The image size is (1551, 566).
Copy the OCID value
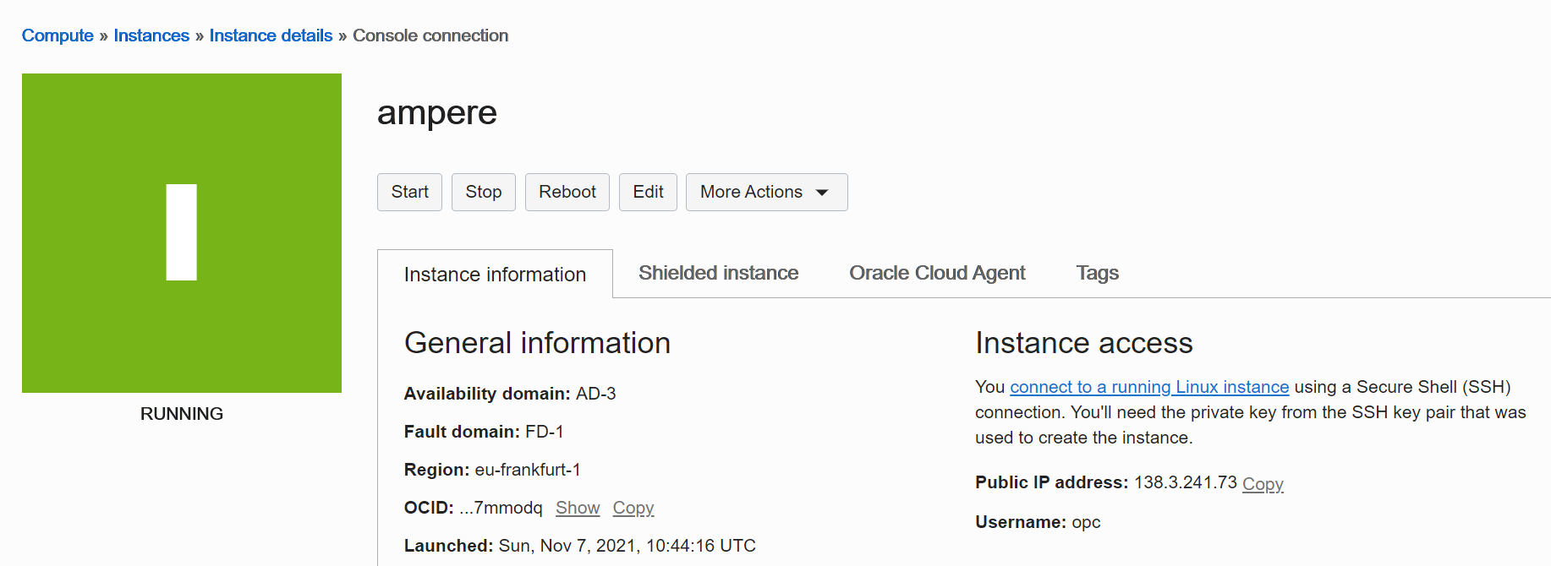pyautogui.click(x=633, y=508)
